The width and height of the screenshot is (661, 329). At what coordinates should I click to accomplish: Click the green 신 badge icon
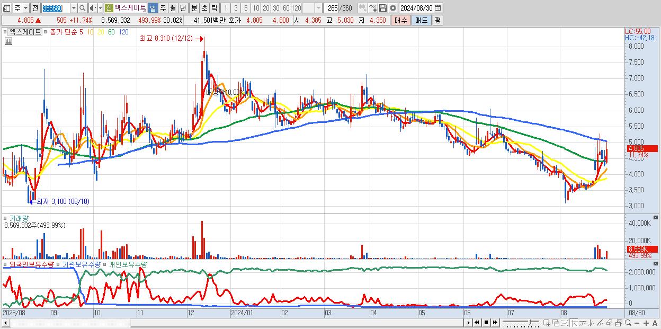coord(109,8)
